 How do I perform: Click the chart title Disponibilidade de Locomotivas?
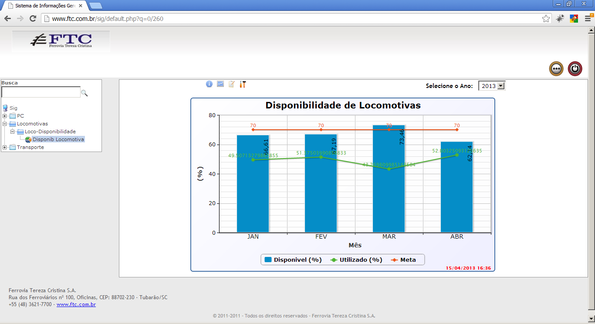343,105
